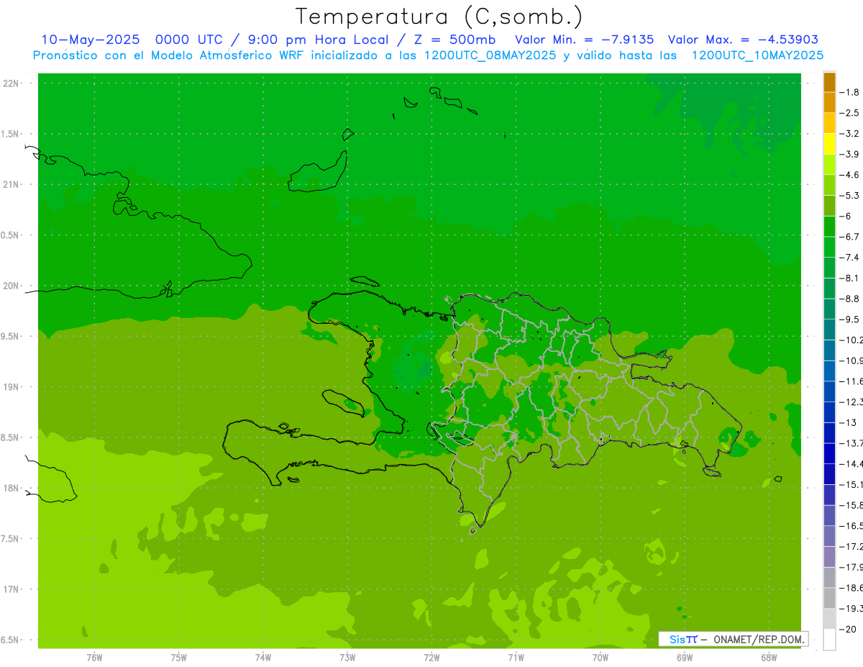Click the '-13.7' colorbar value
Viewport: 863px width, 667px height.
coord(851,443)
